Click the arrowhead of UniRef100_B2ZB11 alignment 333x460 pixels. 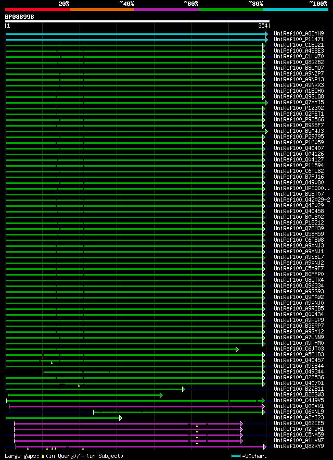pos(184,389)
